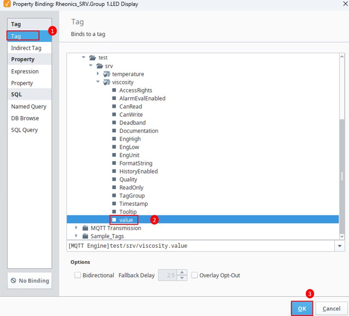Select the SQL Query binding
The height and width of the screenshot is (316, 349).
pyautogui.click(x=29, y=130)
